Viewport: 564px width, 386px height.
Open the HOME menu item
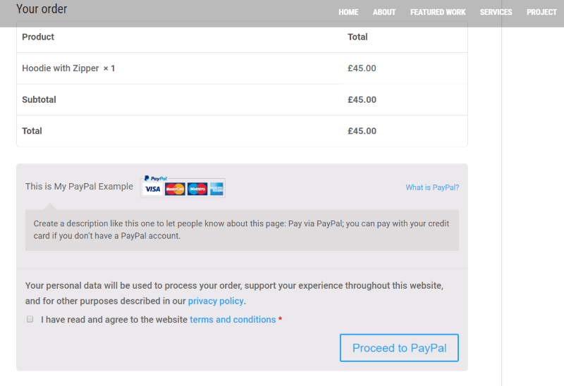tap(348, 12)
